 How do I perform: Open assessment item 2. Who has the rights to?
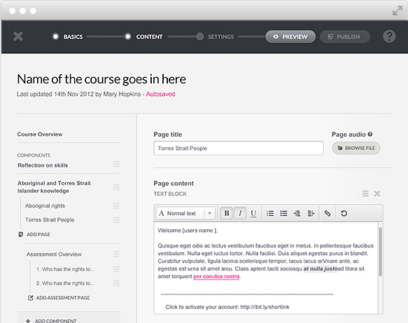[x=65, y=283]
